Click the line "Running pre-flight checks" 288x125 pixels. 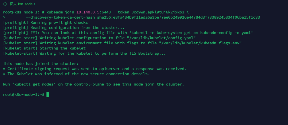[59, 22]
